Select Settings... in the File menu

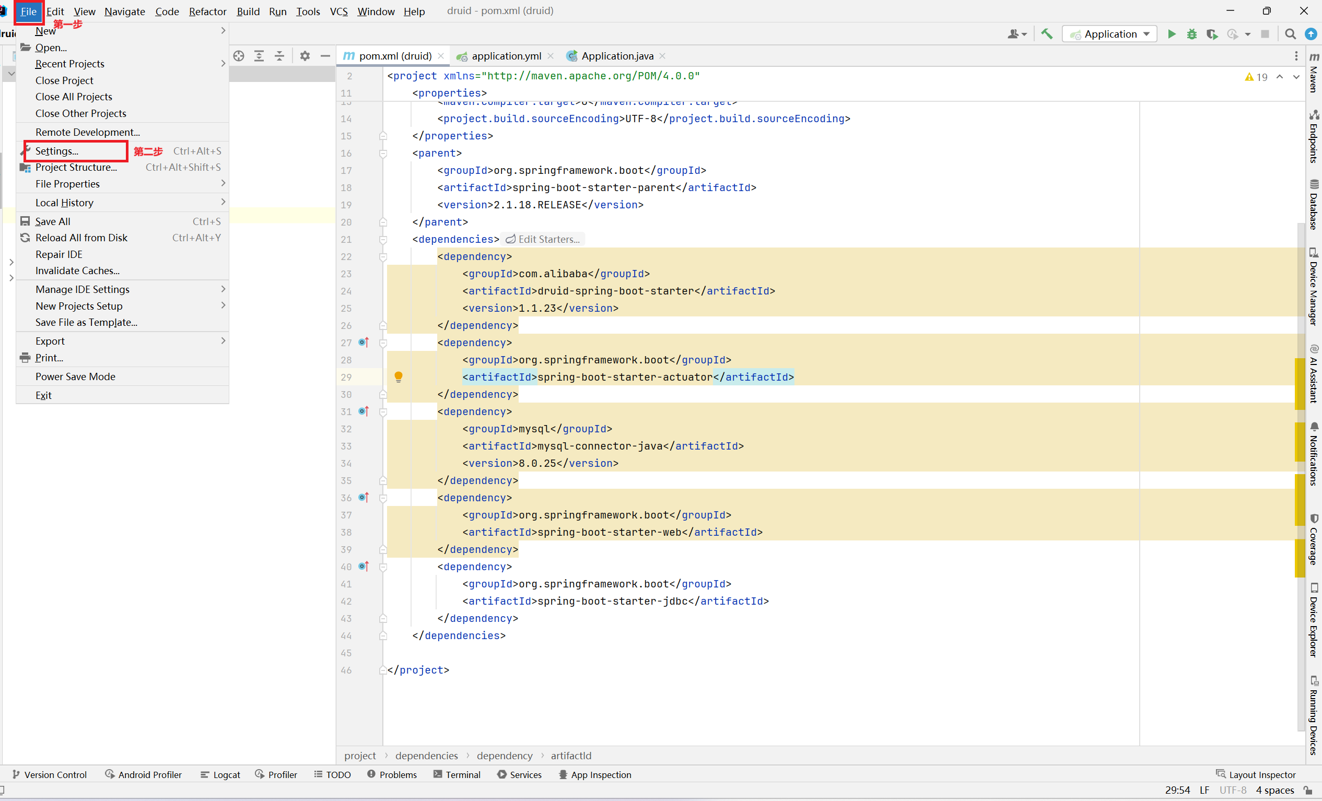(57, 151)
